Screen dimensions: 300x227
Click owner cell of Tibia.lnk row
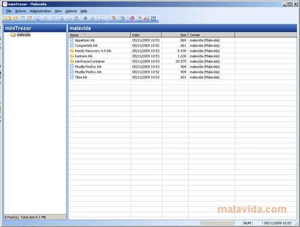point(205,77)
